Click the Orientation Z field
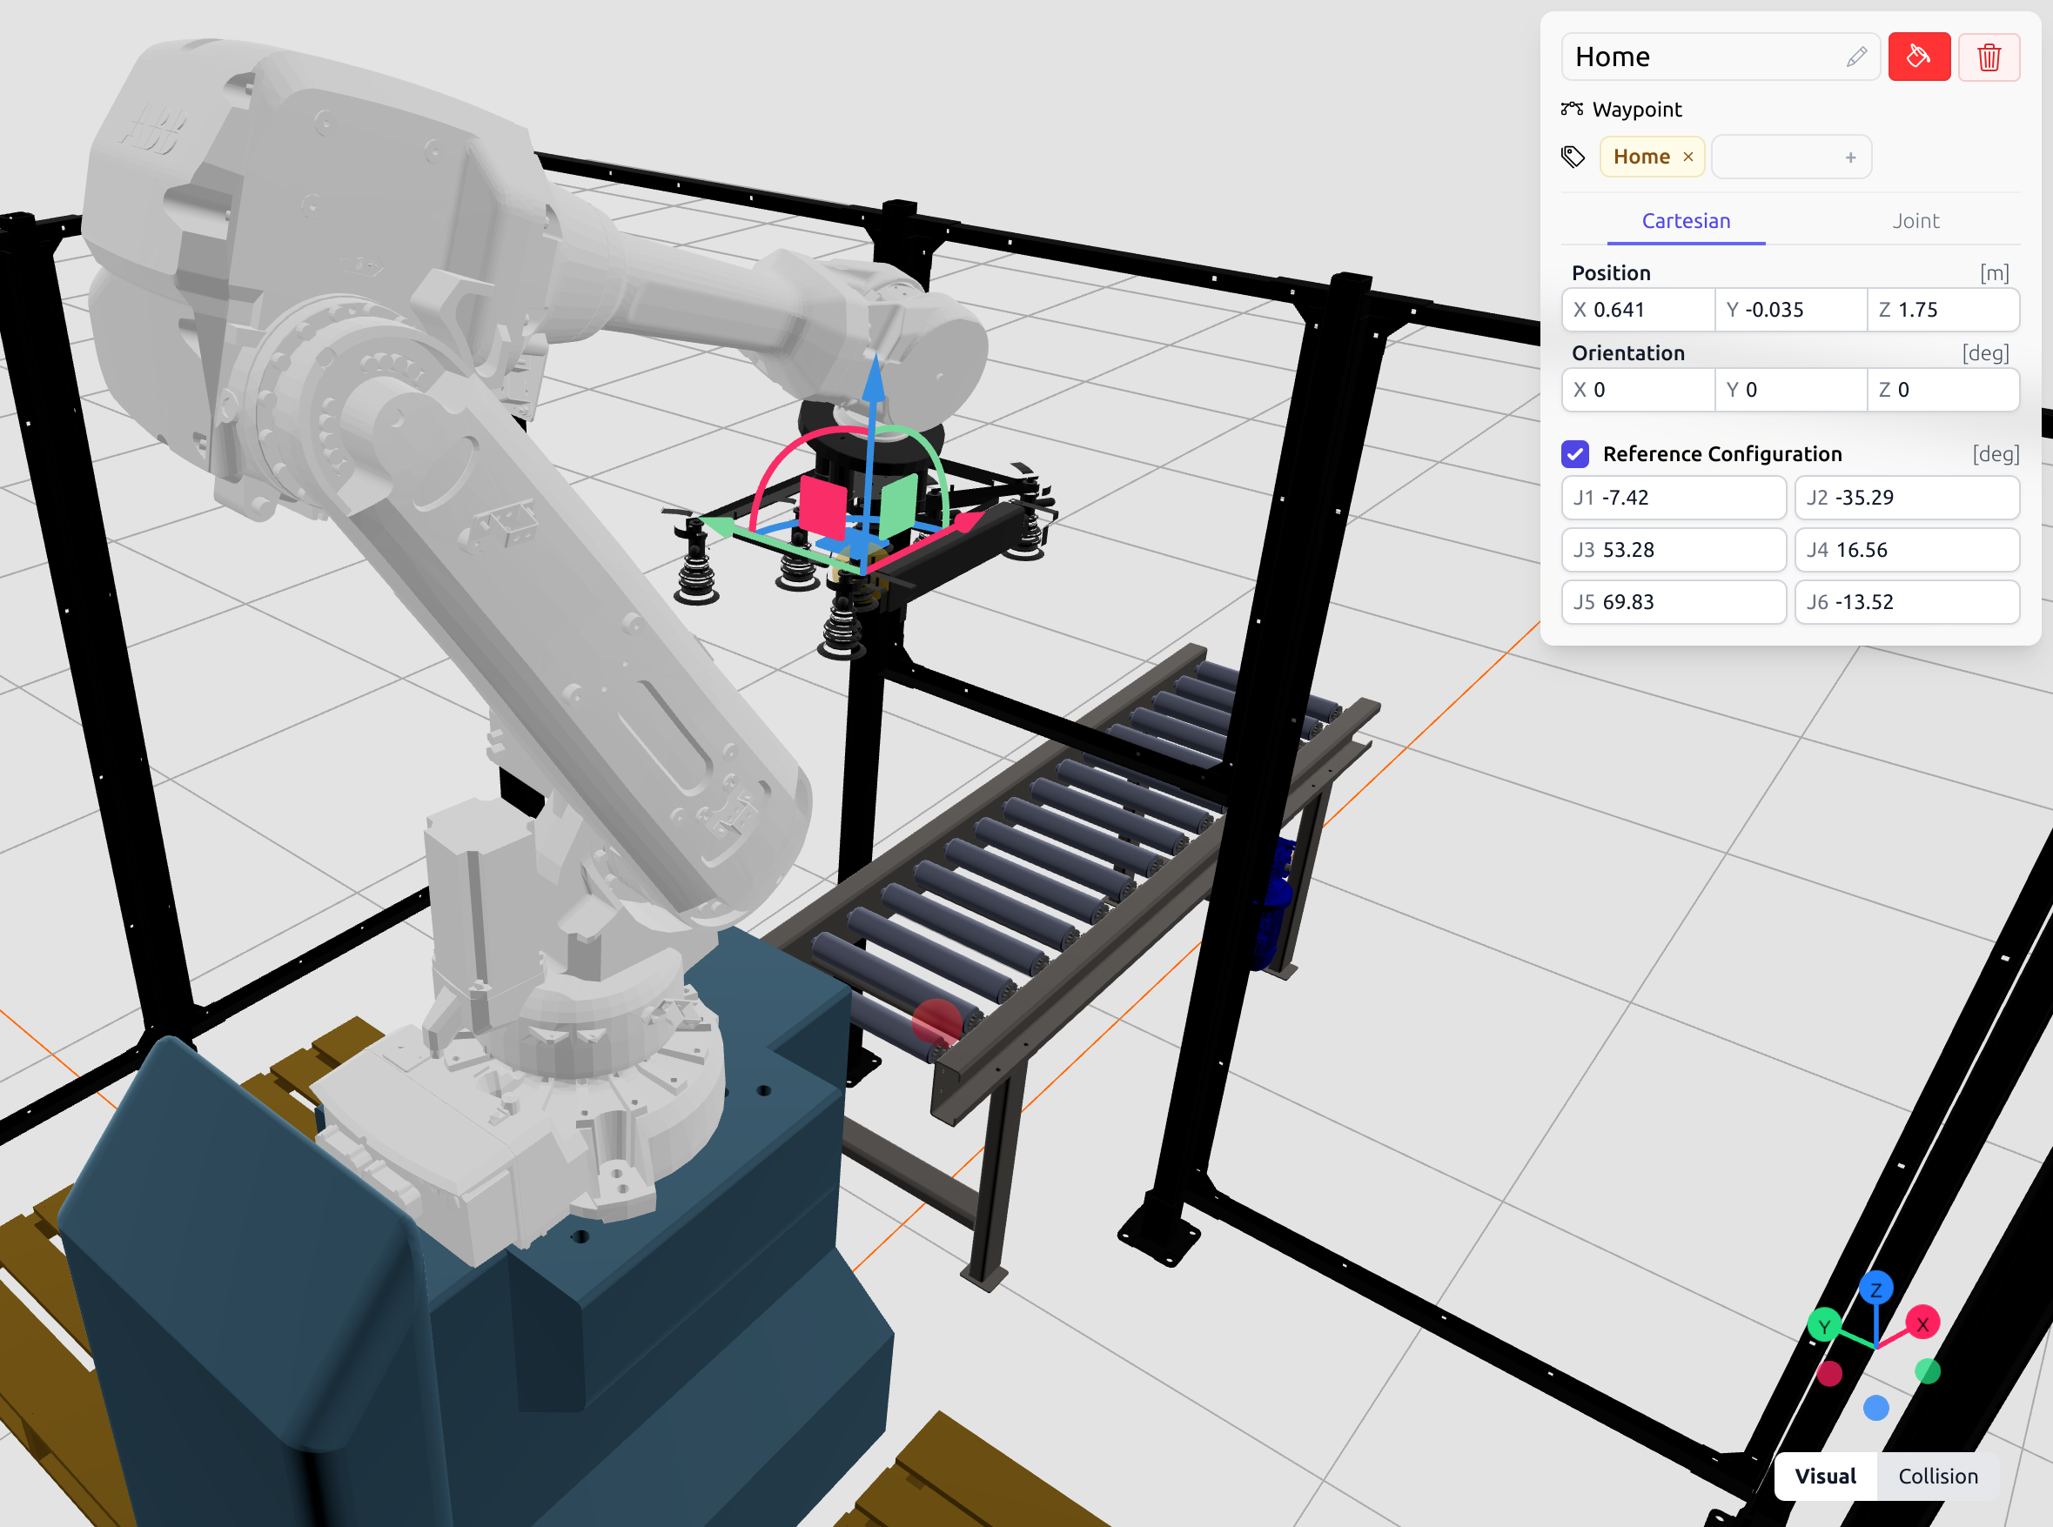The width and height of the screenshot is (2053, 1527). 1942,390
